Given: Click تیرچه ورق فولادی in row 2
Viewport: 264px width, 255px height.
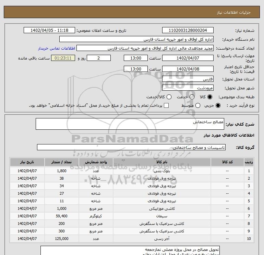Looking at the screenshot, I should [162, 179].
